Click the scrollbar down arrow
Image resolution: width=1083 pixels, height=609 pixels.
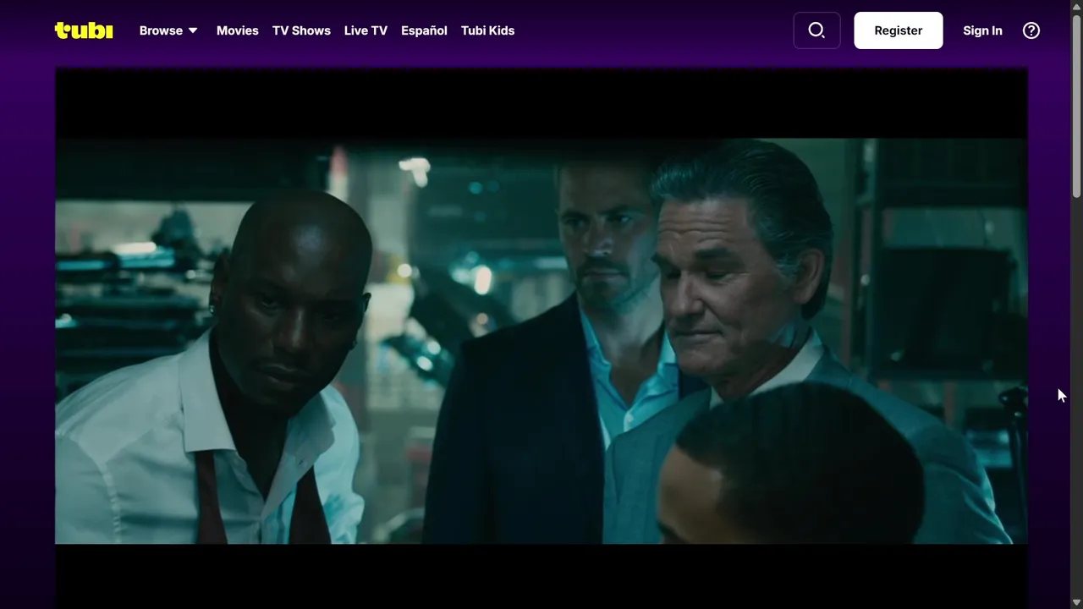(1076, 602)
